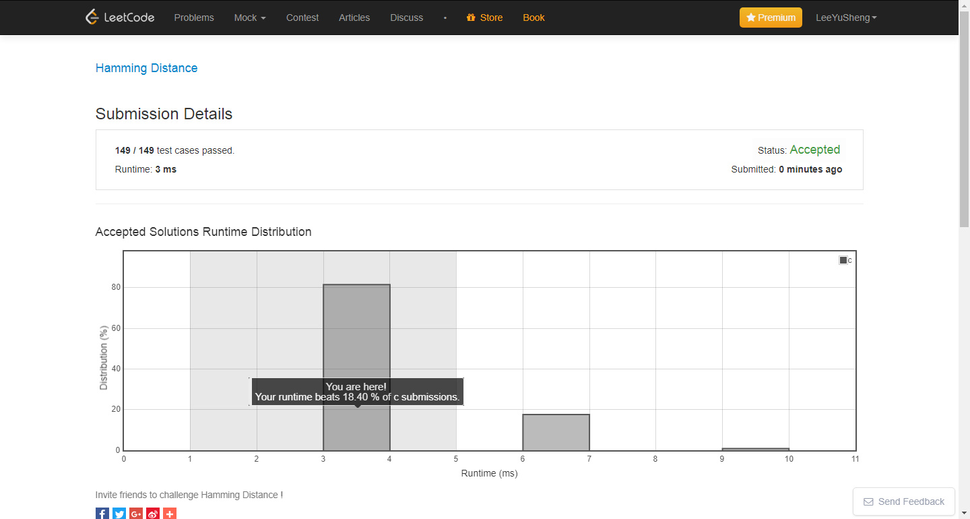The height and width of the screenshot is (519, 970).
Task: Open the Articles section
Action: pyautogui.click(x=354, y=18)
